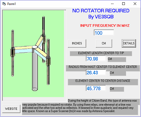The width and height of the screenshot is (141, 117).
Task: Click the Form1 window icon
Action: tap(4, 4)
